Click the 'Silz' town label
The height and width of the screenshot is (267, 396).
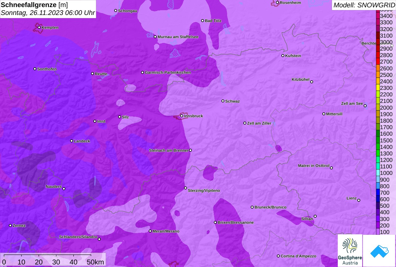coord(125,117)
